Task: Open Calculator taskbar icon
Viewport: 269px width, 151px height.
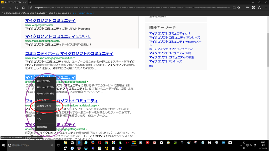Action: click(209, 143)
